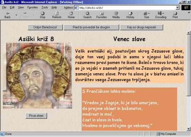191x137 pixels.
Task: Open the Encoding options
Action: (161, 15)
